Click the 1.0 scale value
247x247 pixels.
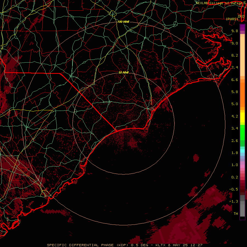(235, 165)
